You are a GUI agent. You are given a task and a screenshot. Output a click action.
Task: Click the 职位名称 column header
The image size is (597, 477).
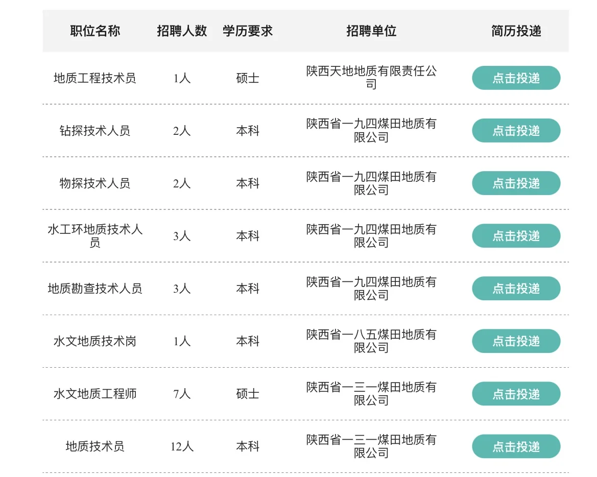(x=95, y=31)
